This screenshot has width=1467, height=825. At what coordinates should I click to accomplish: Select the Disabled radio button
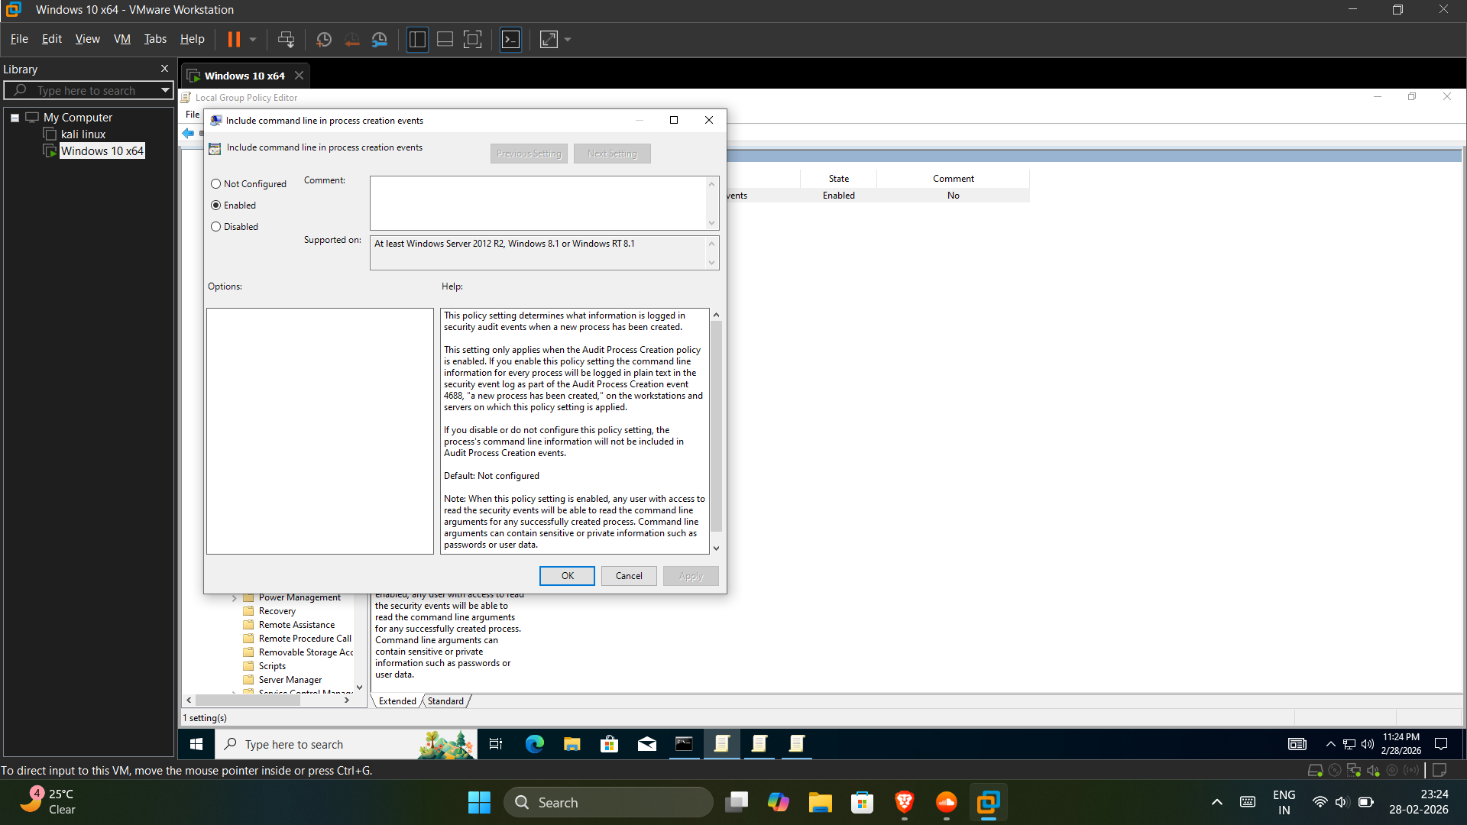(216, 227)
